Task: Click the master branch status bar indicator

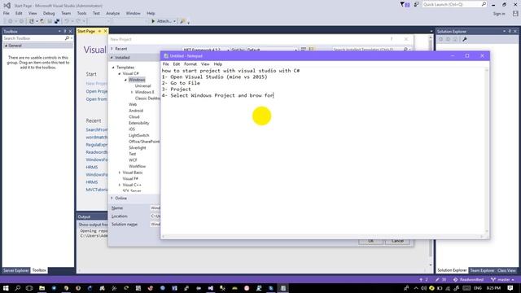Action: (x=502, y=280)
